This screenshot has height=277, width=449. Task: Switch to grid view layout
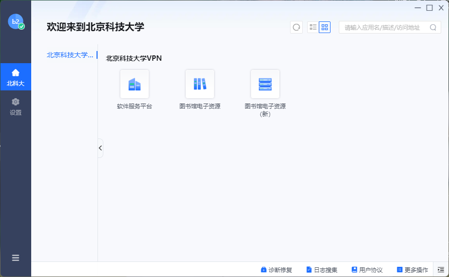[x=325, y=27]
